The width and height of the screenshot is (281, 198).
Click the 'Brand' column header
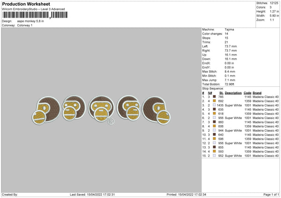(257, 93)
